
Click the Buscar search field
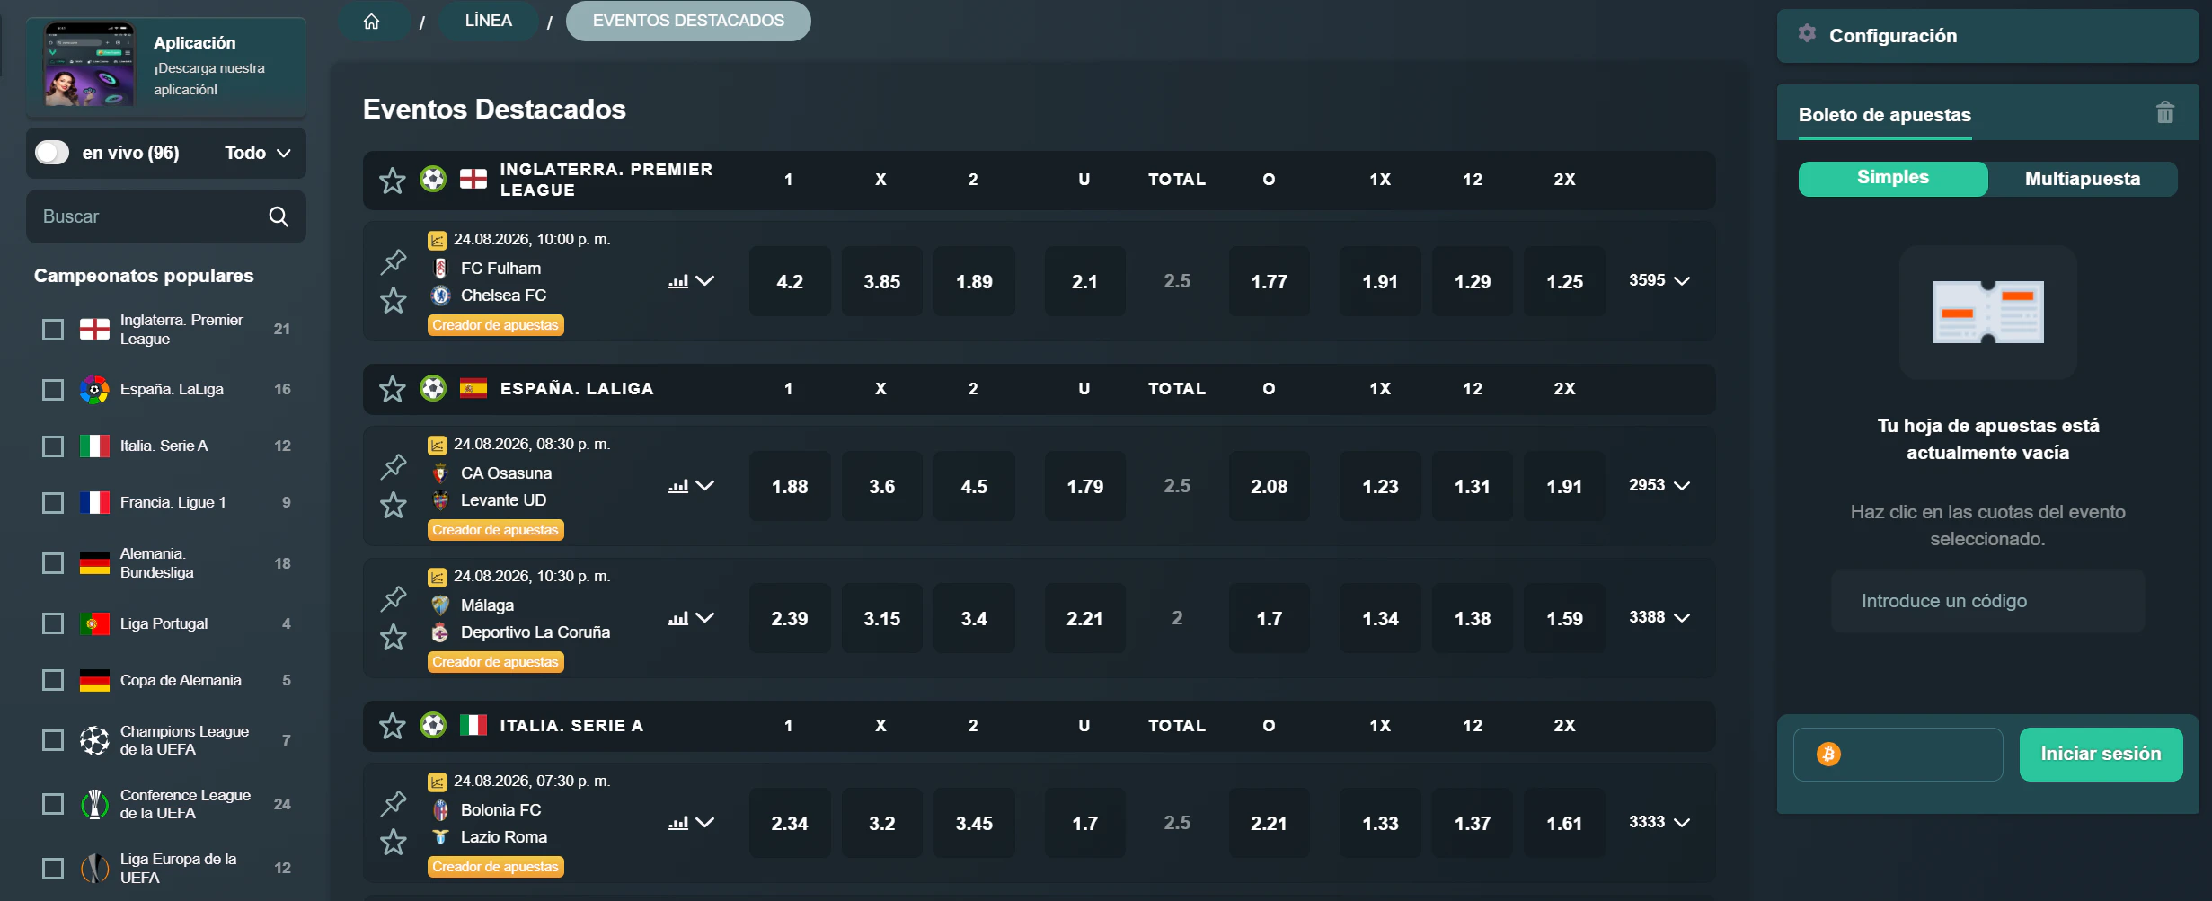(166, 216)
